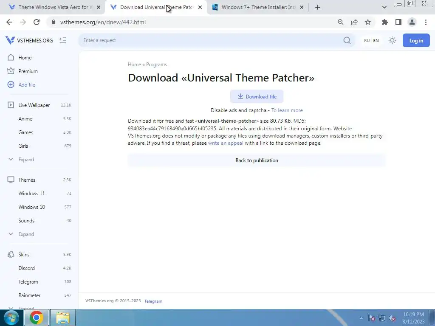Open Anime wallpaper subcategory
The image size is (435, 326).
click(x=25, y=119)
